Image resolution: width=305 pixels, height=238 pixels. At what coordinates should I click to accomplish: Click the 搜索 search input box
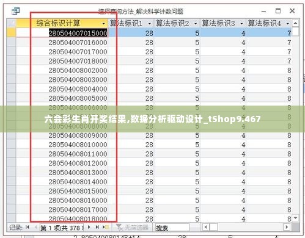coord(172,228)
